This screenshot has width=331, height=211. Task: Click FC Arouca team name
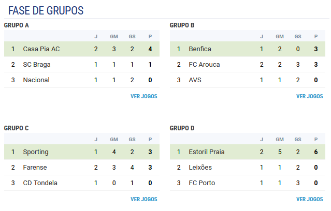204,65
